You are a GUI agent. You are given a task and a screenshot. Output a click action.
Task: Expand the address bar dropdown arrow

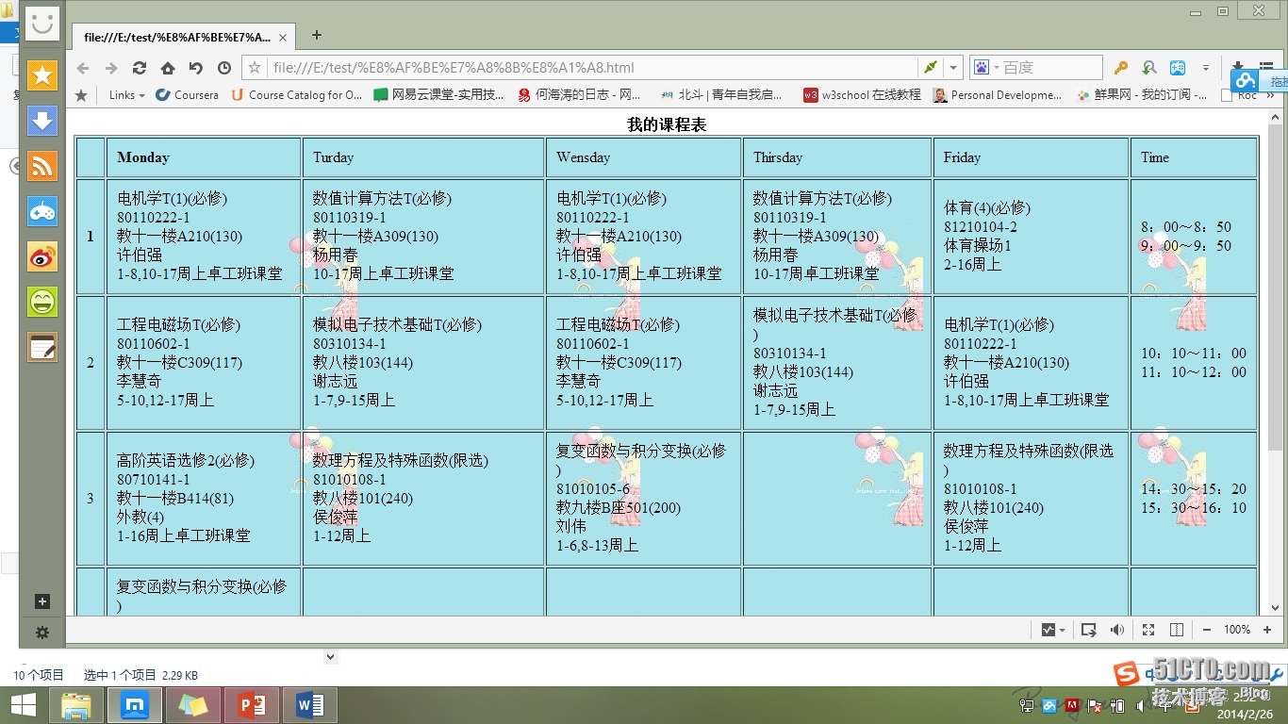(953, 68)
